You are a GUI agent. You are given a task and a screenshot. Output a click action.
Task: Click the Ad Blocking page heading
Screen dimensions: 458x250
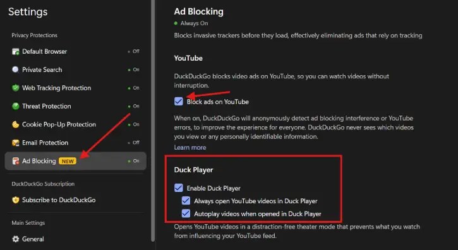pos(198,12)
